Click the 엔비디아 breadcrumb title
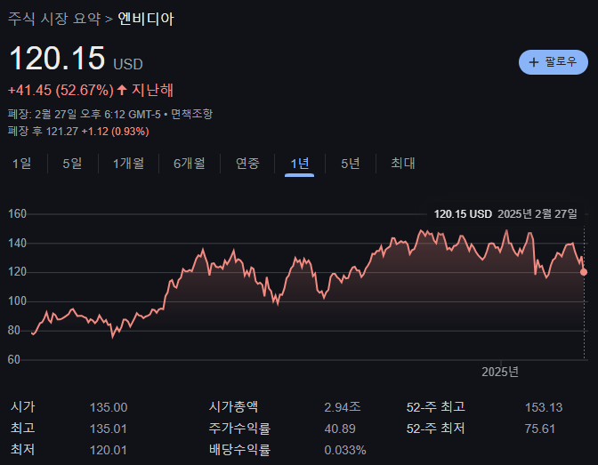Image resolution: width=598 pixels, height=465 pixels. coord(146,19)
